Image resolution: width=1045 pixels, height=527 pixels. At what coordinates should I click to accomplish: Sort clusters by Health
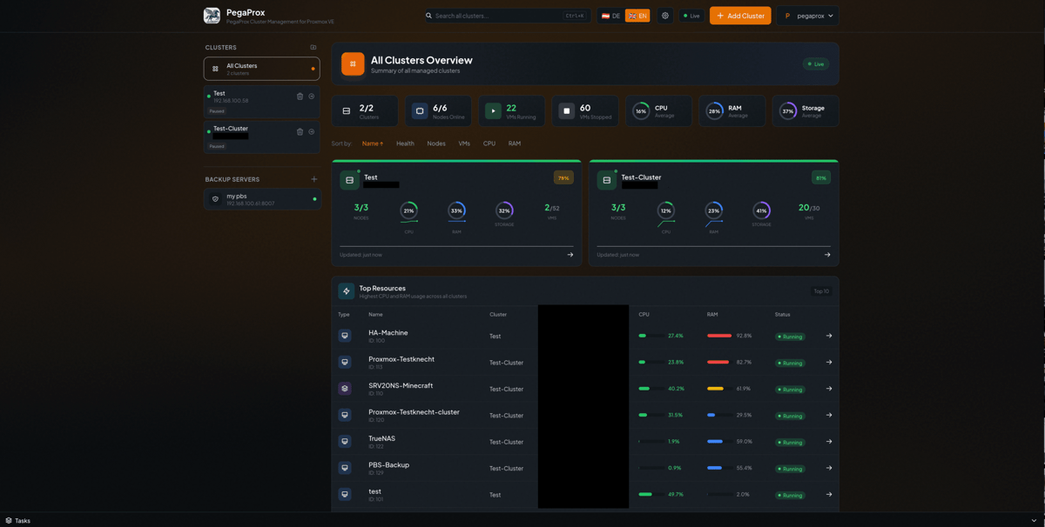point(405,143)
